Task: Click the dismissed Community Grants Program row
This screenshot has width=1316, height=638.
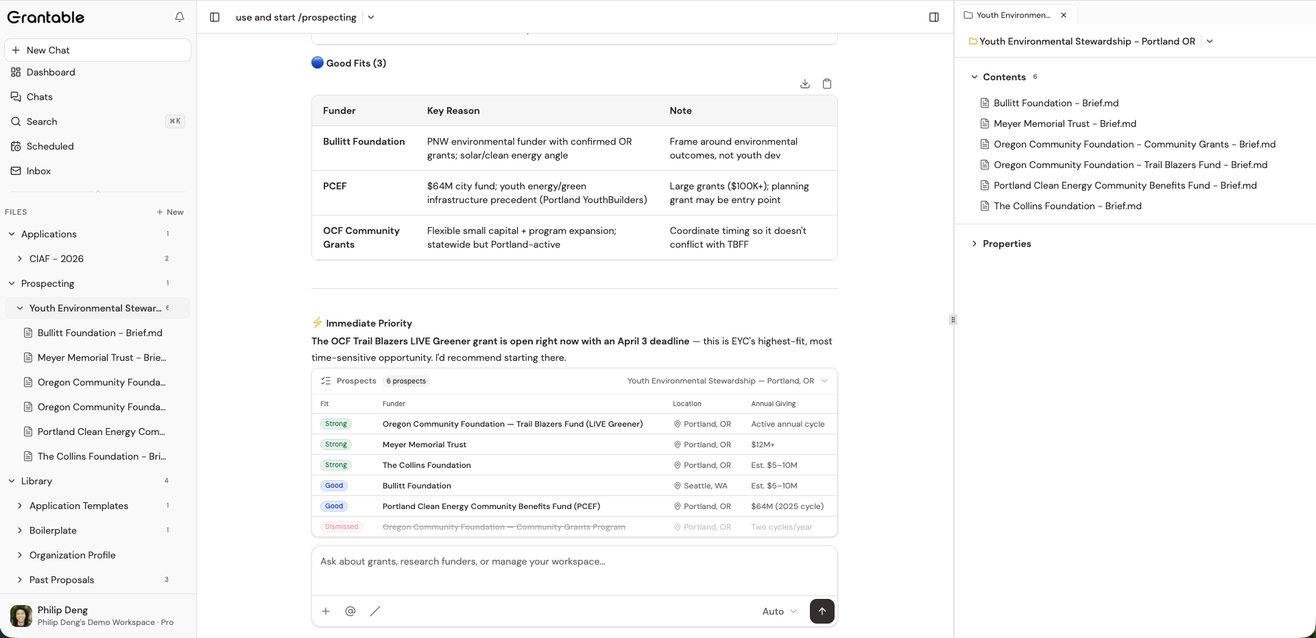Action: pos(575,527)
